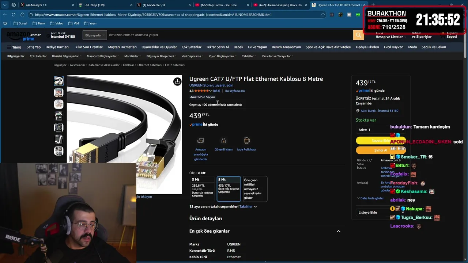The width and height of the screenshot is (468, 263).
Task: Expand the Taksitler installment options
Action: click(248, 206)
